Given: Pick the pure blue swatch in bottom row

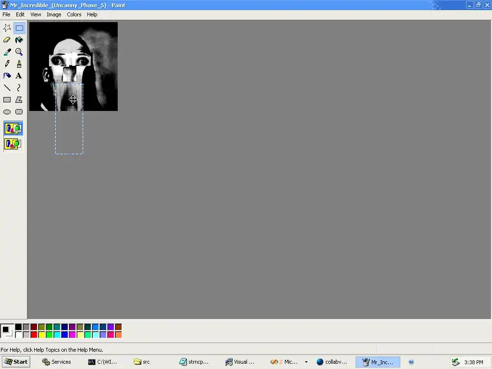Looking at the screenshot, I should (x=65, y=335).
